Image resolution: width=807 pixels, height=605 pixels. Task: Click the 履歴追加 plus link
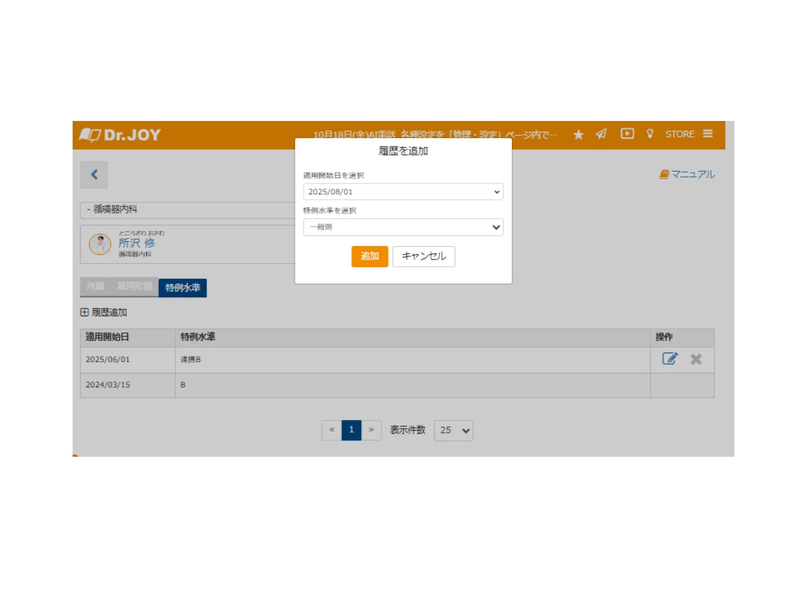pyautogui.click(x=104, y=312)
